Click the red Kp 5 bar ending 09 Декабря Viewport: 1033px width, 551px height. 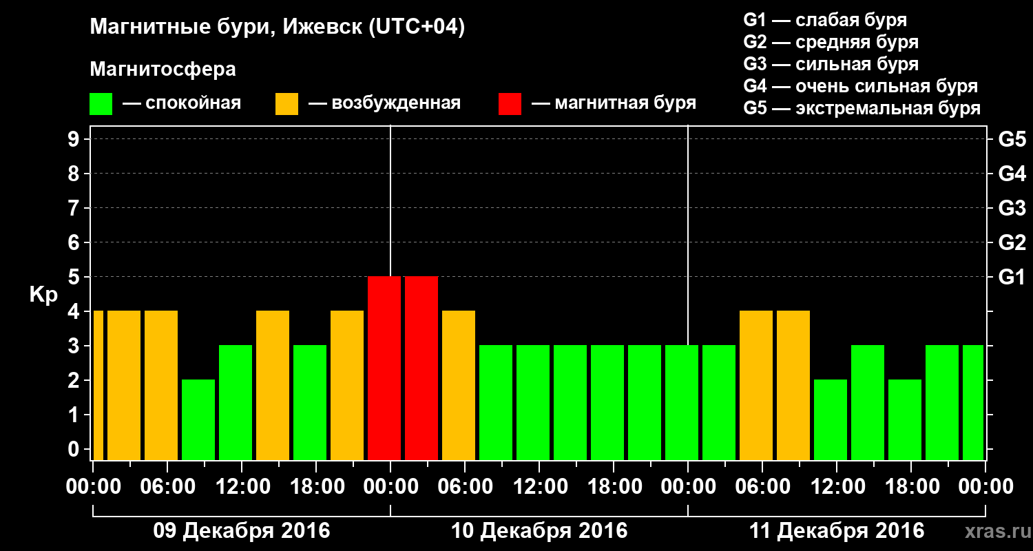384,368
